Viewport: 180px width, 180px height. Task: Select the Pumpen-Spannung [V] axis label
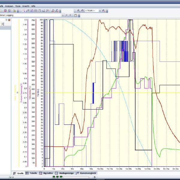(21, 93)
